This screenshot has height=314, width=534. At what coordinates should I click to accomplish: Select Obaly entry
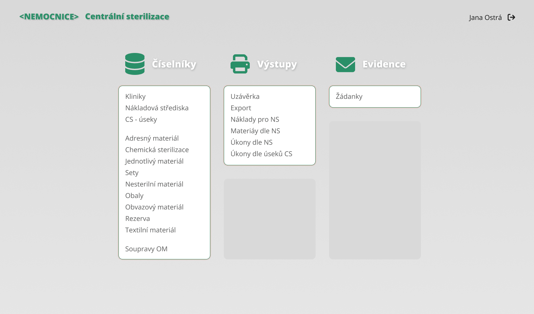coord(134,196)
